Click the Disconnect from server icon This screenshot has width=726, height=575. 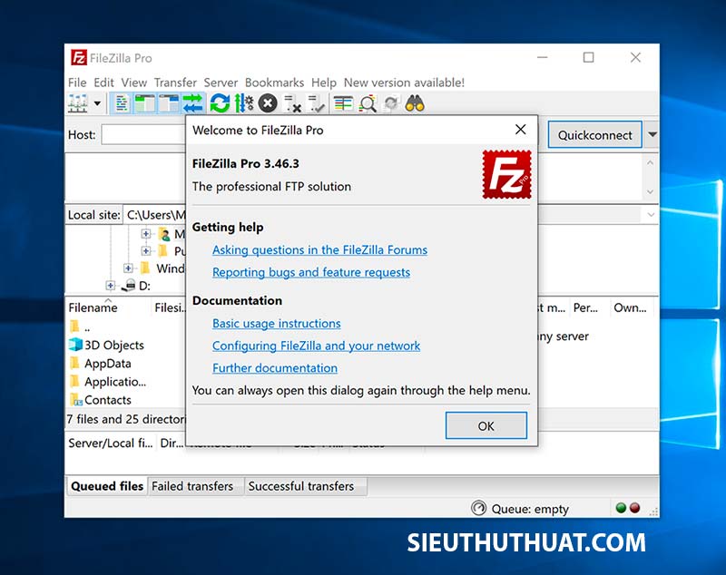(292, 103)
